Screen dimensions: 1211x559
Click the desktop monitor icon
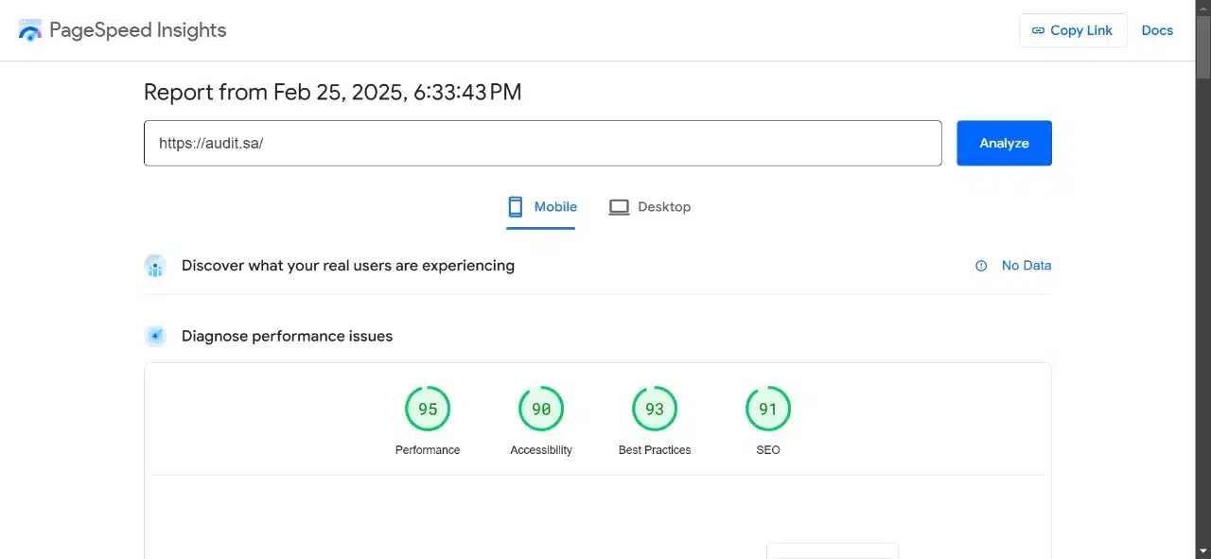coord(619,207)
